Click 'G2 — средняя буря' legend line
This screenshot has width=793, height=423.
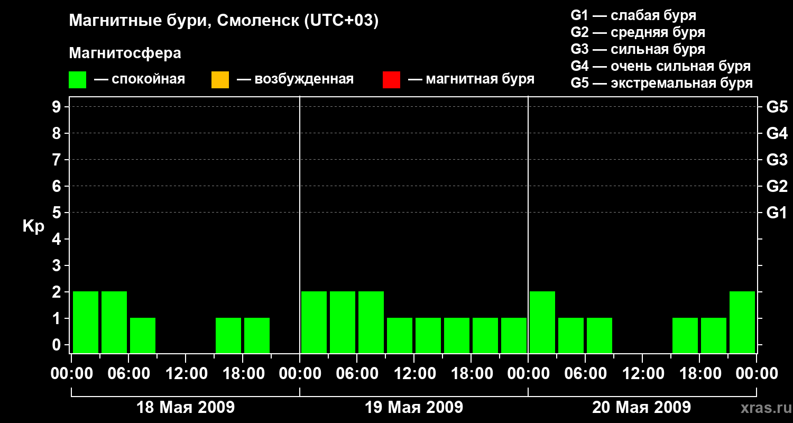point(638,32)
